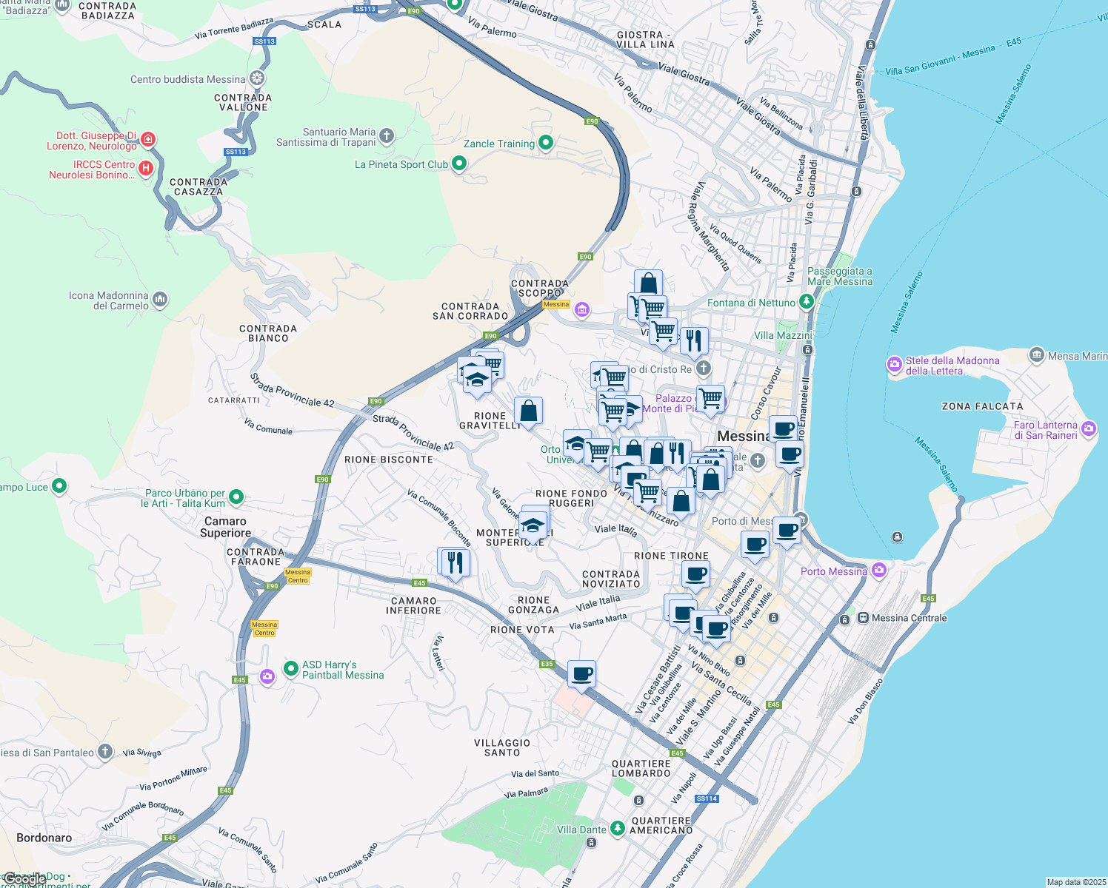Click the Cristo Re church icon
This screenshot has width=1108, height=888.
(704, 368)
